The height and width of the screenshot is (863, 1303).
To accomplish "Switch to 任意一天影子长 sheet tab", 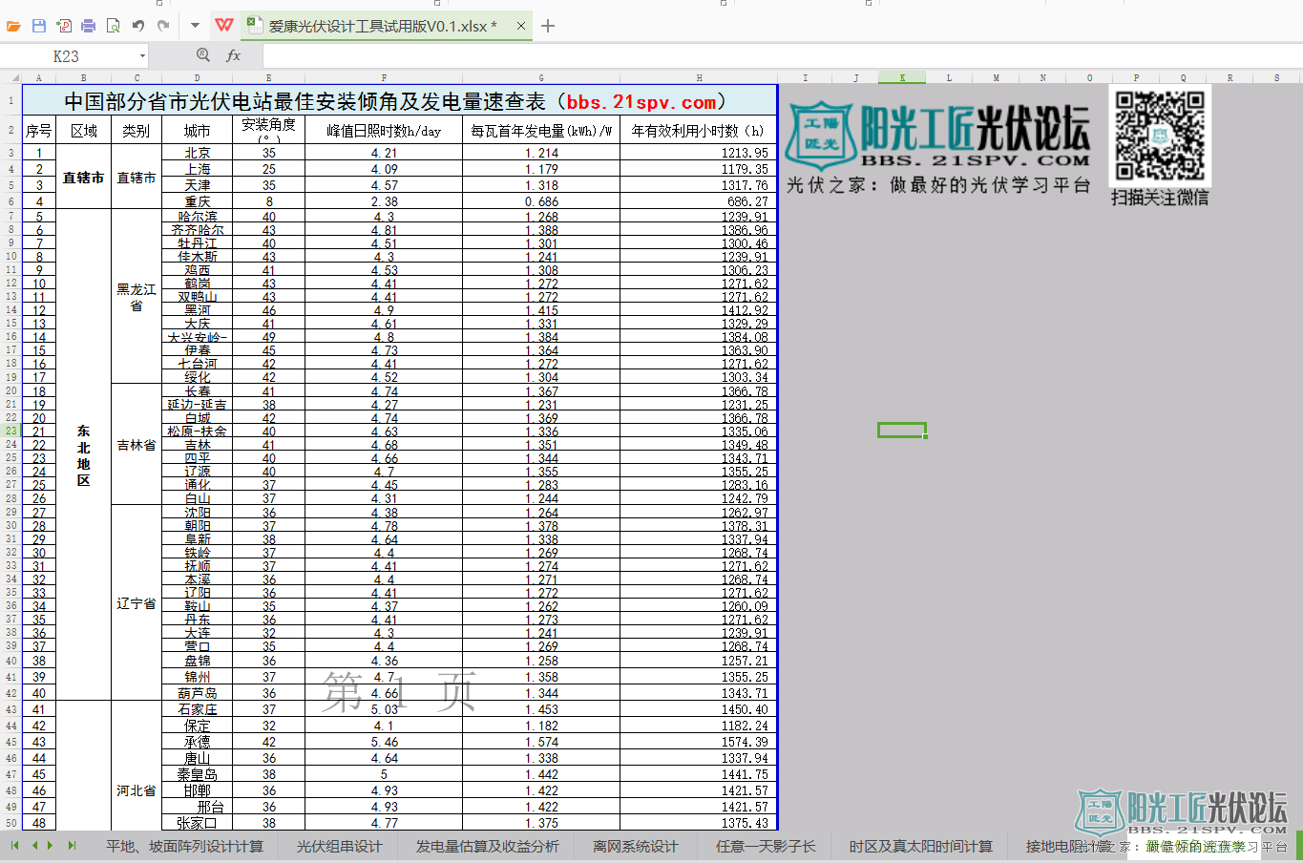I will (x=766, y=847).
